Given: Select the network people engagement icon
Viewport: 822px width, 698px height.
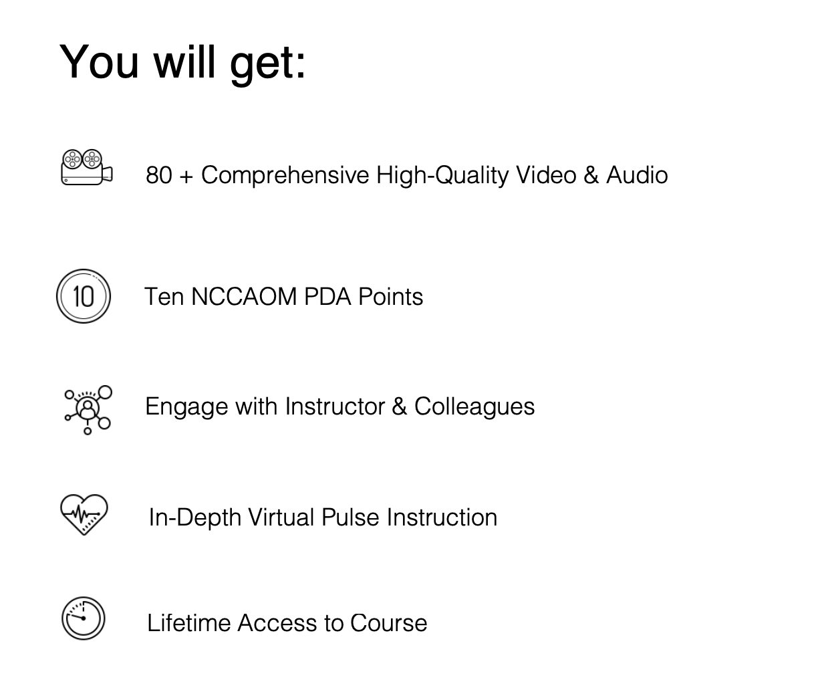Looking at the screenshot, I should (x=88, y=410).
